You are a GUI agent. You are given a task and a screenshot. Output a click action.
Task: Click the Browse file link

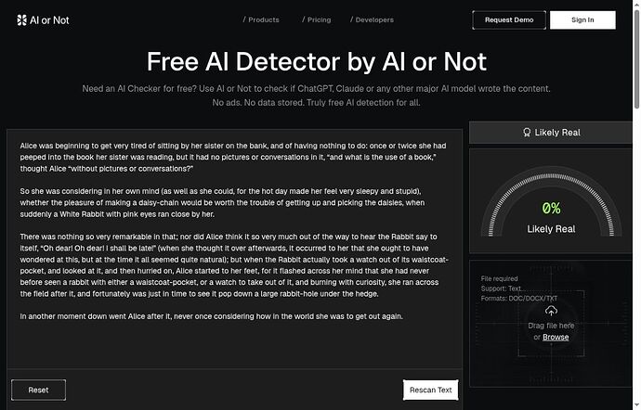tap(556, 337)
